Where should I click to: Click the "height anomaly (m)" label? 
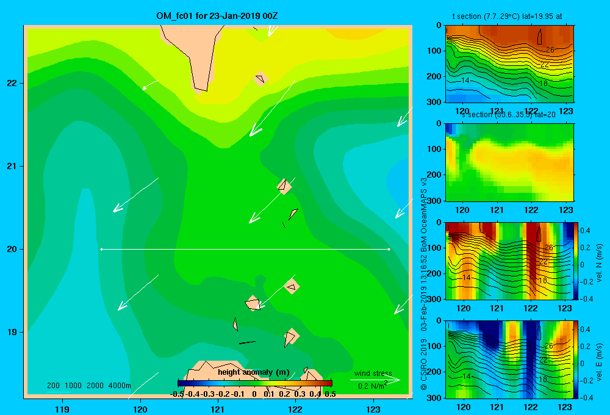[254, 372]
